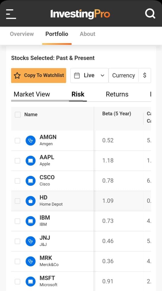Switch to the About tab

87,34
